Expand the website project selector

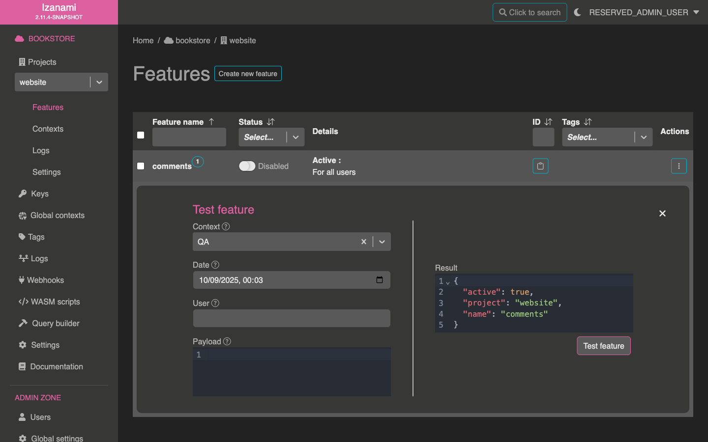click(x=99, y=82)
